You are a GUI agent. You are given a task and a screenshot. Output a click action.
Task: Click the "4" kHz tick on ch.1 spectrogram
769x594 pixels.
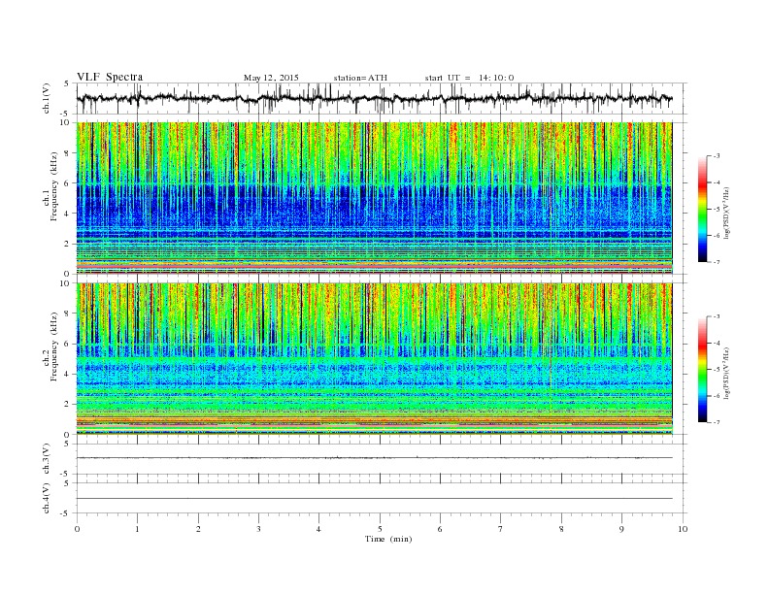[68, 214]
